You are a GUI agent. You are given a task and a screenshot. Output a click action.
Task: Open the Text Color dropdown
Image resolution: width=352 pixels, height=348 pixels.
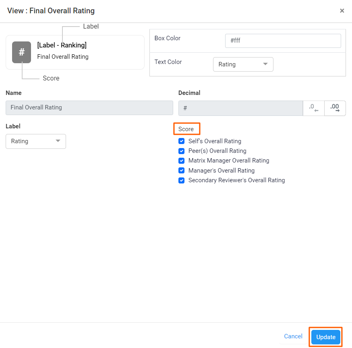click(243, 64)
